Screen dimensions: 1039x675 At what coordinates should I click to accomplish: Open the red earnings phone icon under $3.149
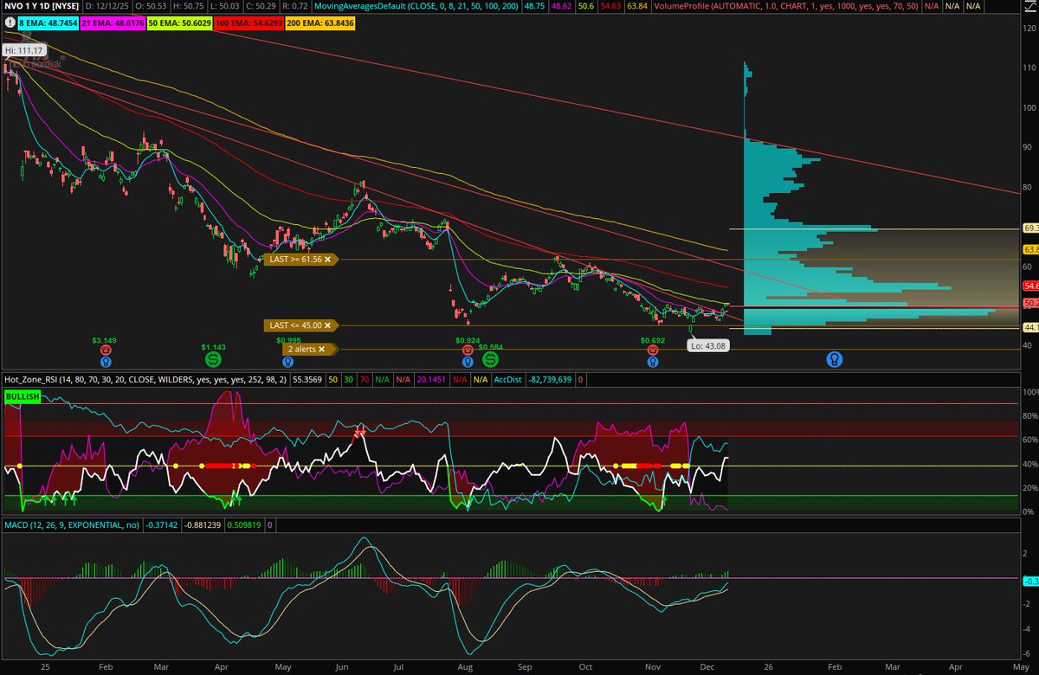coord(105,350)
